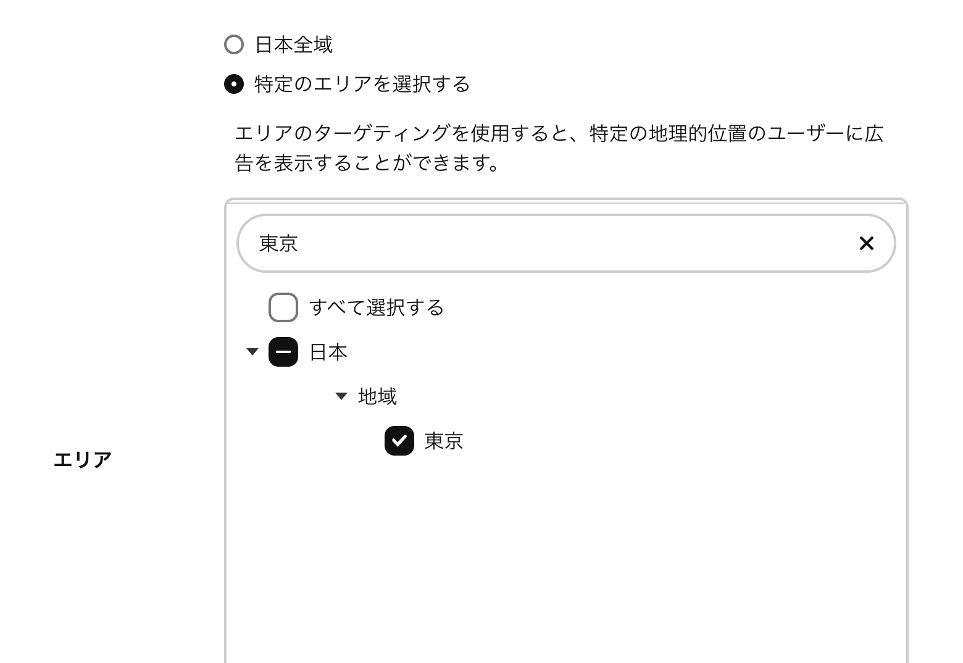
Task: Toggle the partially selected 日本 checkbox
Action: [283, 352]
